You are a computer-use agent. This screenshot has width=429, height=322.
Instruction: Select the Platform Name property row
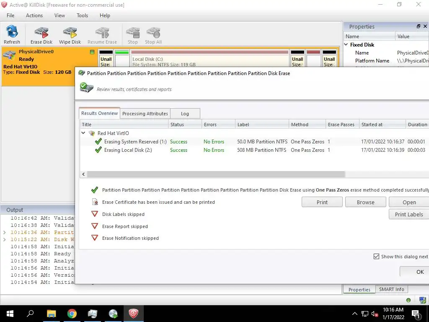pyautogui.click(x=386, y=60)
